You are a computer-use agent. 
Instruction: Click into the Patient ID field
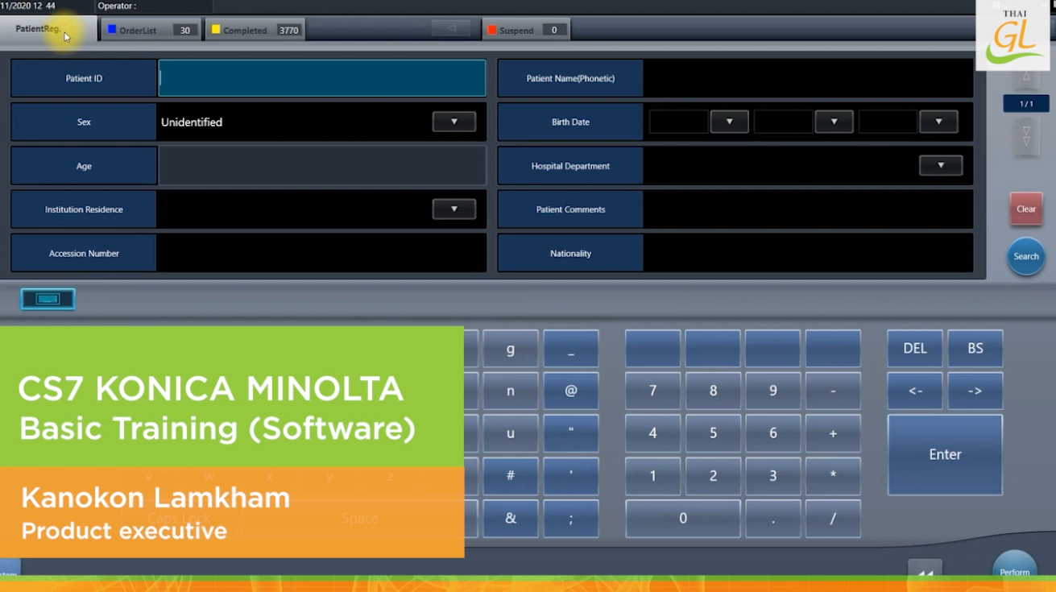tap(322, 79)
